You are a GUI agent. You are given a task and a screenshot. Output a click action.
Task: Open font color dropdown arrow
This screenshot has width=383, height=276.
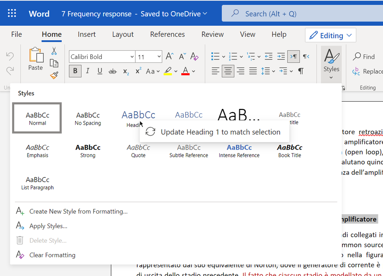194,71
